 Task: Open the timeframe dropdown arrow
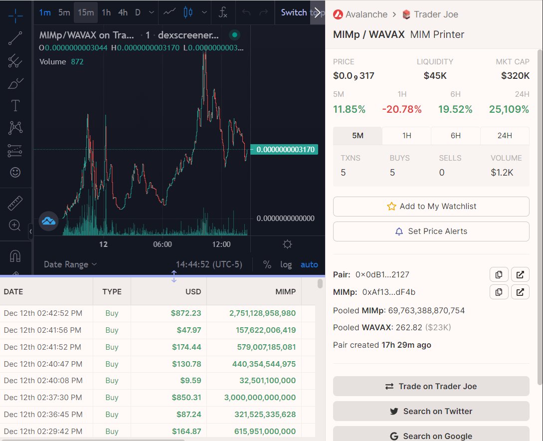coord(152,12)
